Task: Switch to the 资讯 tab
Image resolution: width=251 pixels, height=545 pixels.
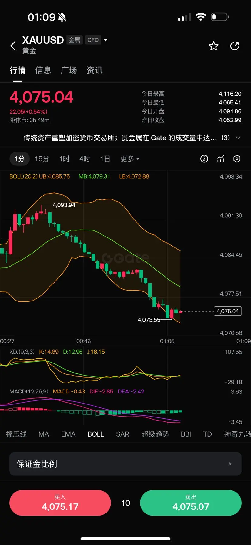Action: pyautogui.click(x=95, y=70)
